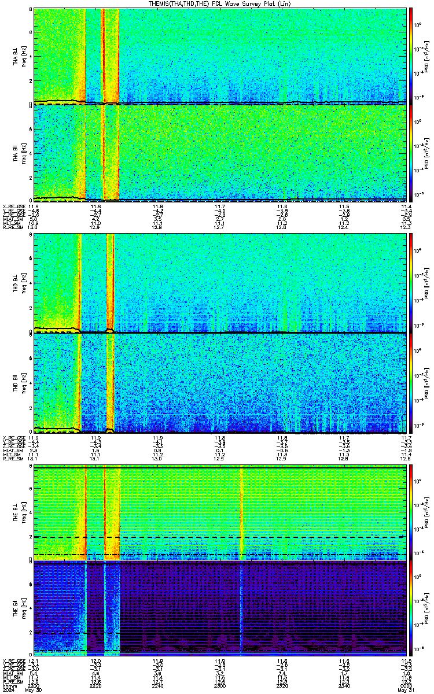The image size is (434, 694).
Task: Click the PSD color bar beside THD B-perpendicular
Action: click(x=411, y=283)
